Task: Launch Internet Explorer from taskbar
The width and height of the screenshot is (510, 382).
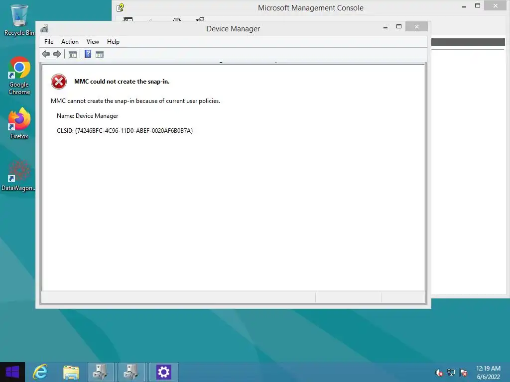Action: pos(41,372)
